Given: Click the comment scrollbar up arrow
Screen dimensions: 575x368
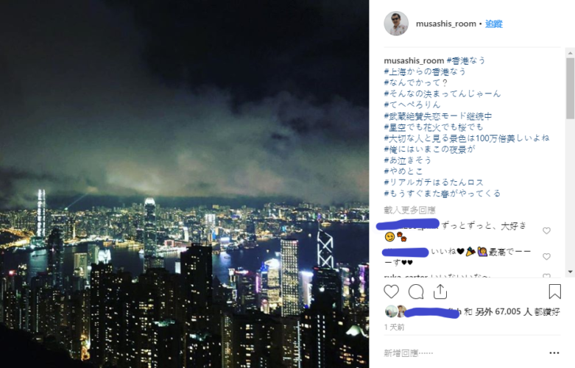Looking at the screenshot, I should point(571,53).
